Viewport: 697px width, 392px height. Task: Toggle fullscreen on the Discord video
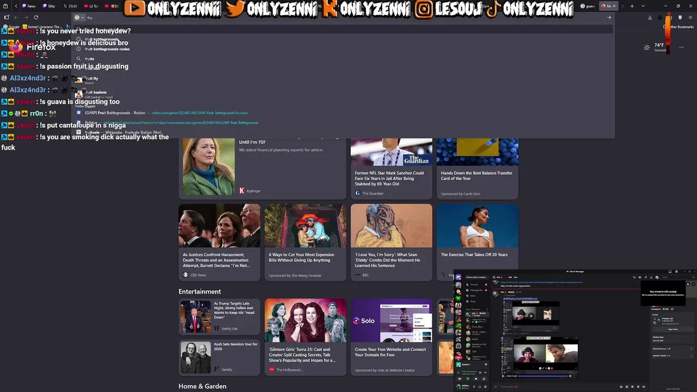tap(575, 376)
